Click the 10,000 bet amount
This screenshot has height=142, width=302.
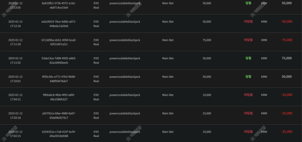[x=207, y=95]
